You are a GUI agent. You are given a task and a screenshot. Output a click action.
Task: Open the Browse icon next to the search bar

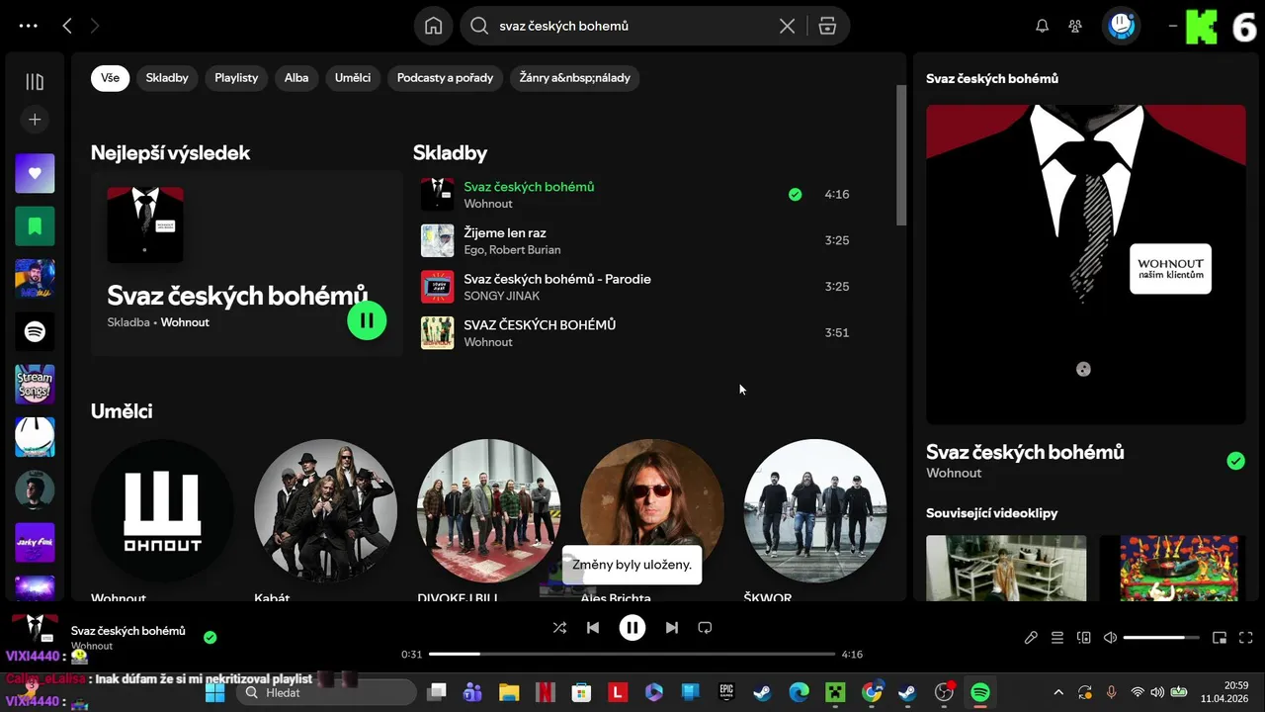[827, 27]
